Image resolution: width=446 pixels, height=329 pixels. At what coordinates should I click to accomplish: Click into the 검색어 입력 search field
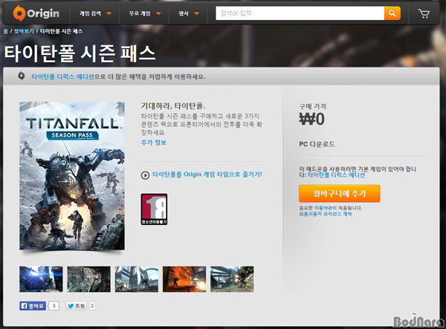click(x=300, y=13)
